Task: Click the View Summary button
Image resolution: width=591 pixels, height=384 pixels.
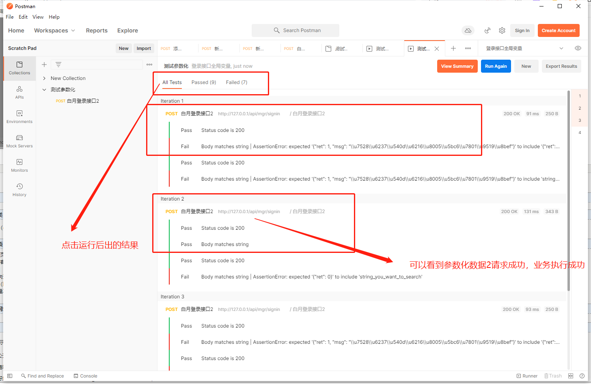Action: [x=457, y=66]
